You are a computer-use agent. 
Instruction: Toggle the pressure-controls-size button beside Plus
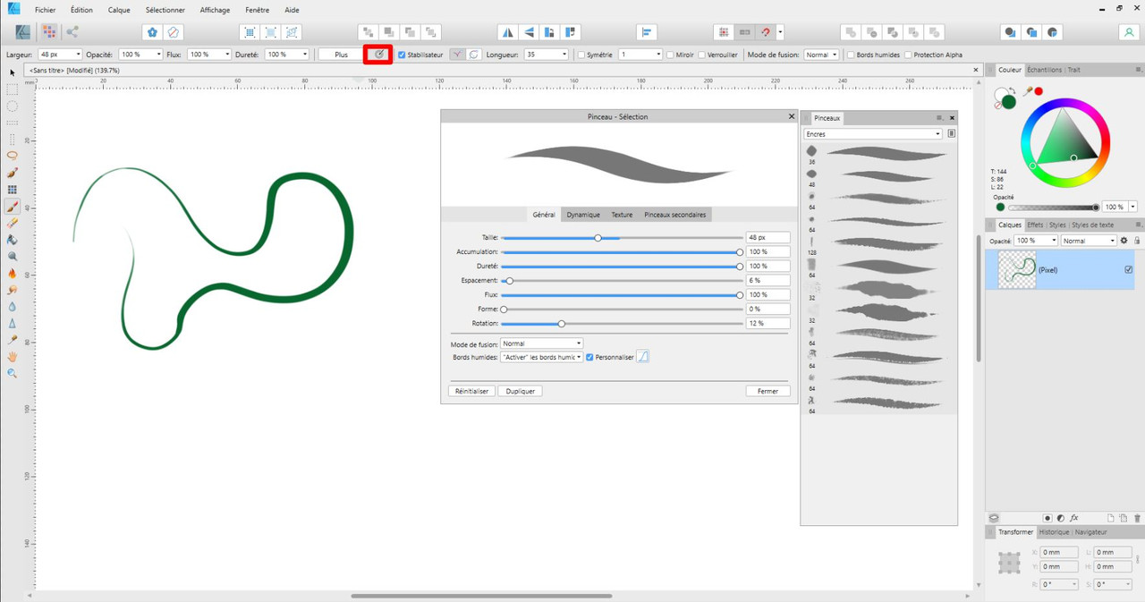378,55
